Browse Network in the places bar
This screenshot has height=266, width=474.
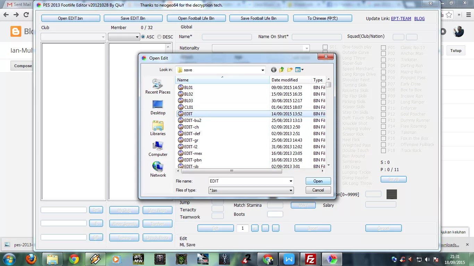[158, 170]
